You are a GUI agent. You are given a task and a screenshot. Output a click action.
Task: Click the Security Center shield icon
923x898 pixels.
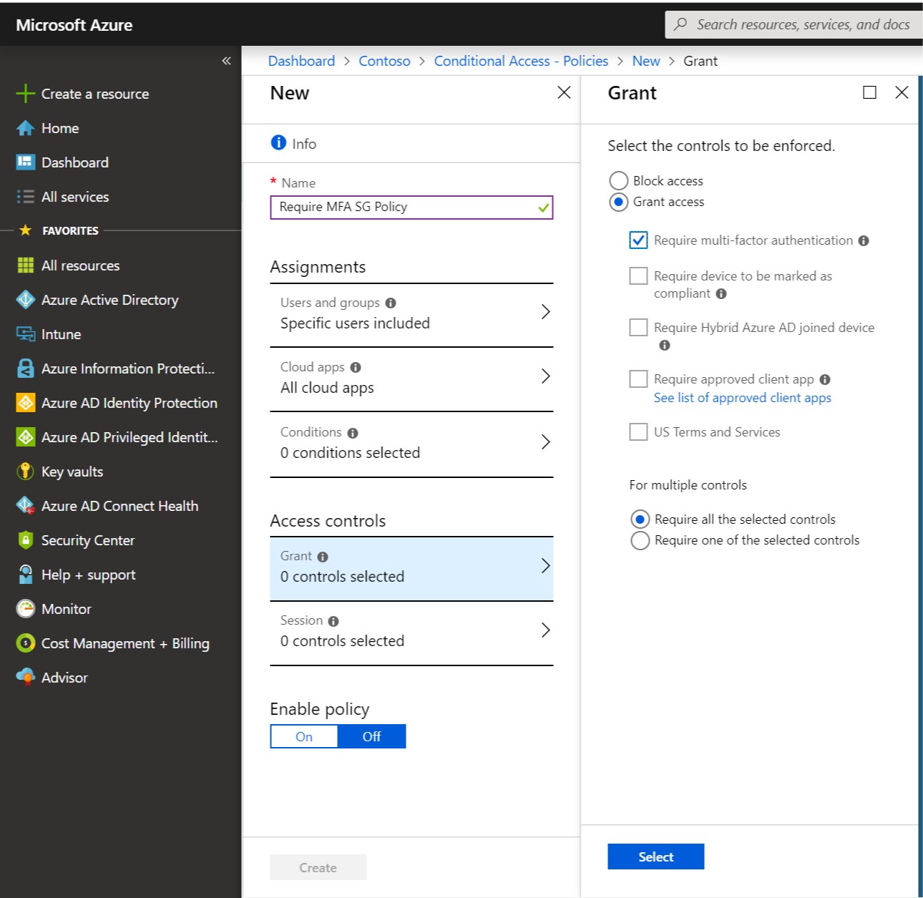[26, 540]
